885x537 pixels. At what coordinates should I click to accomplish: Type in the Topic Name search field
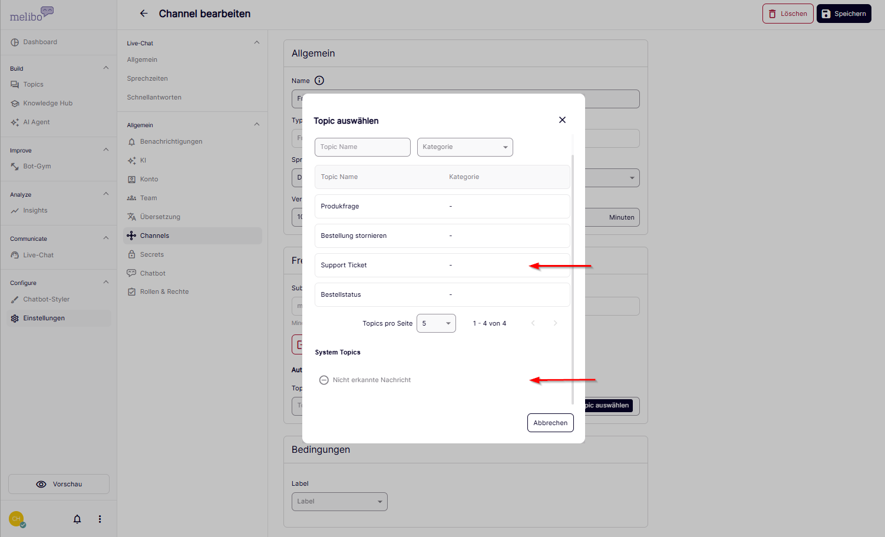(x=362, y=147)
